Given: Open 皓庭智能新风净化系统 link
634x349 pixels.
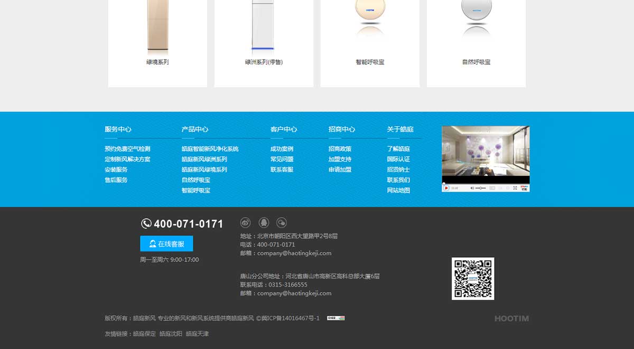Looking at the screenshot, I should click(210, 149).
